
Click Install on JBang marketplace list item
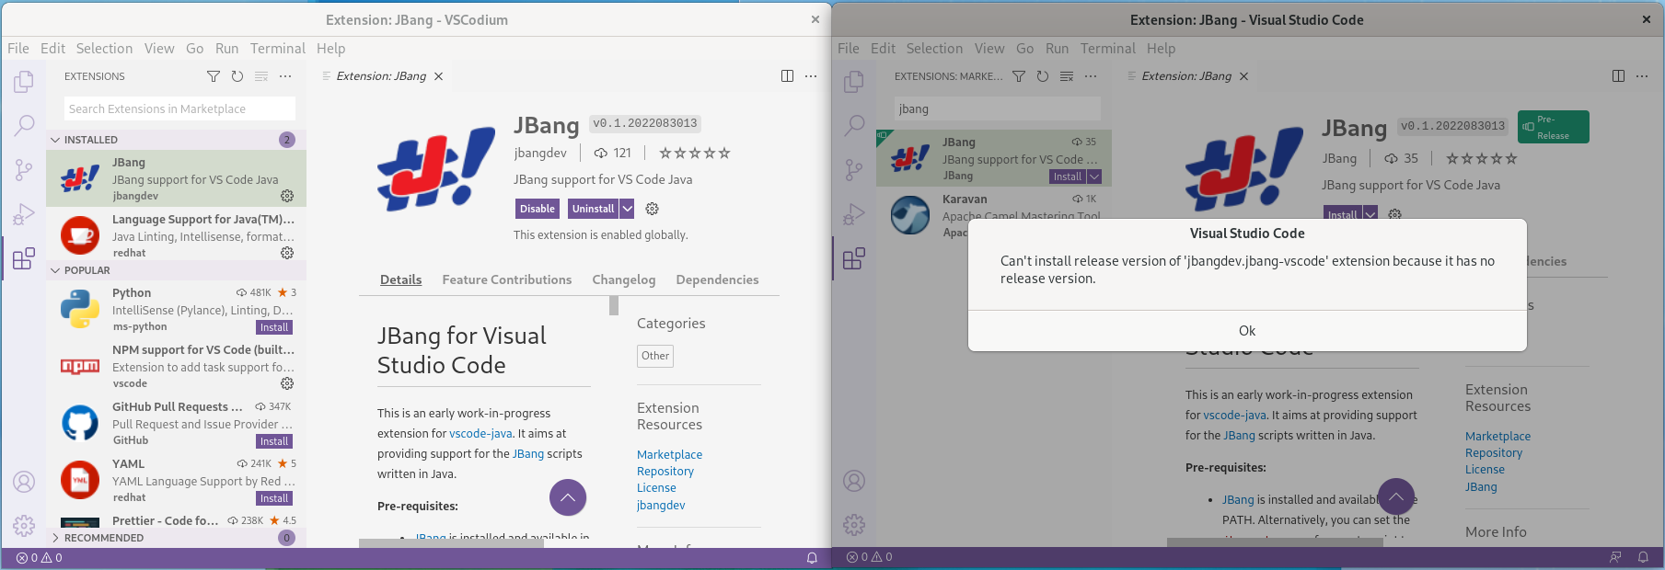(1068, 177)
